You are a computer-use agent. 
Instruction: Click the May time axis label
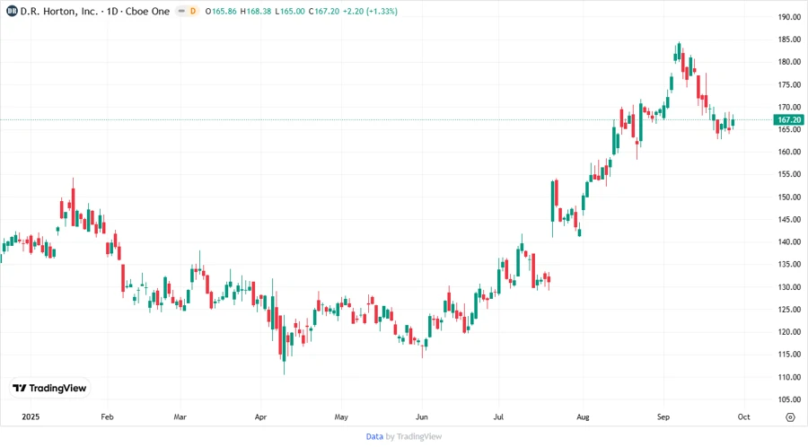[341, 416]
